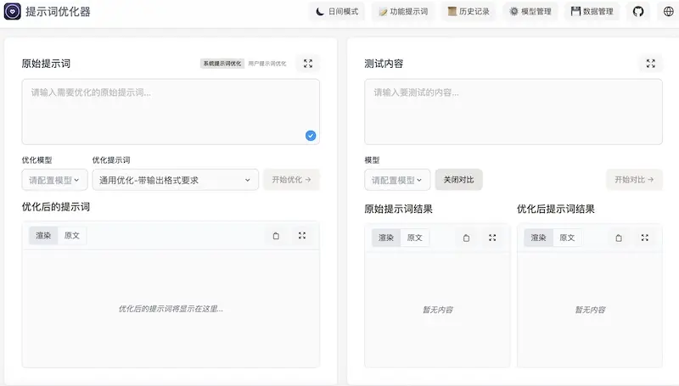Screen dimensions: 679x386
Task: Open the test 模型 dropdown
Action: [397, 180]
